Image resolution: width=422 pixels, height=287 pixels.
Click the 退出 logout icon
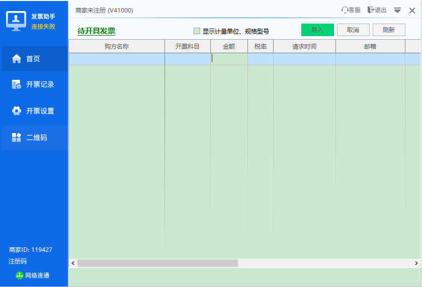(371, 10)
